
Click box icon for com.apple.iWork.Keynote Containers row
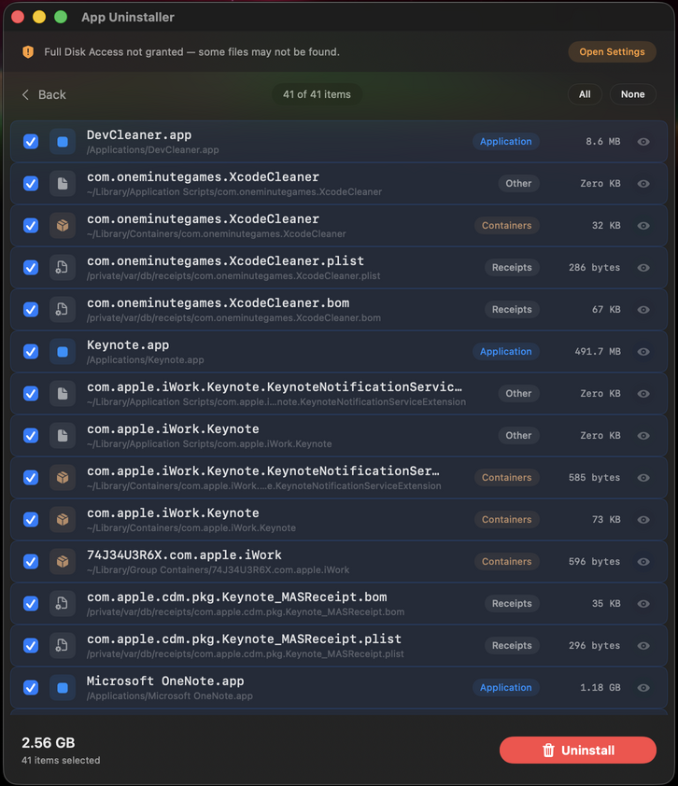click(x=63, y=520)
